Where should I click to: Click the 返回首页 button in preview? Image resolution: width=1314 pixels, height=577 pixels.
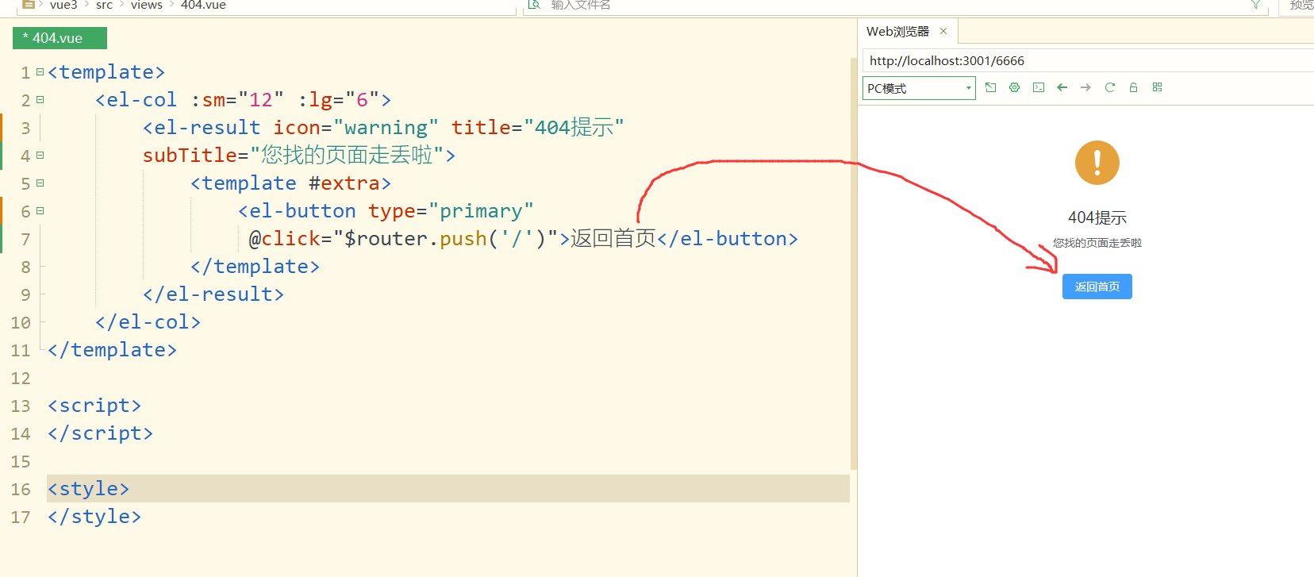click(1097, 287)
